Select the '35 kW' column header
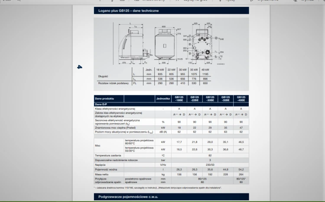This screenshot has height=202, width=325. tap(194, 70)
